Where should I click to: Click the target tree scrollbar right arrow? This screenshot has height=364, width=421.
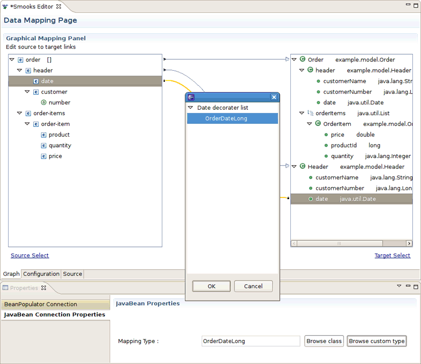pyautogui.click(x=409, y=244)
